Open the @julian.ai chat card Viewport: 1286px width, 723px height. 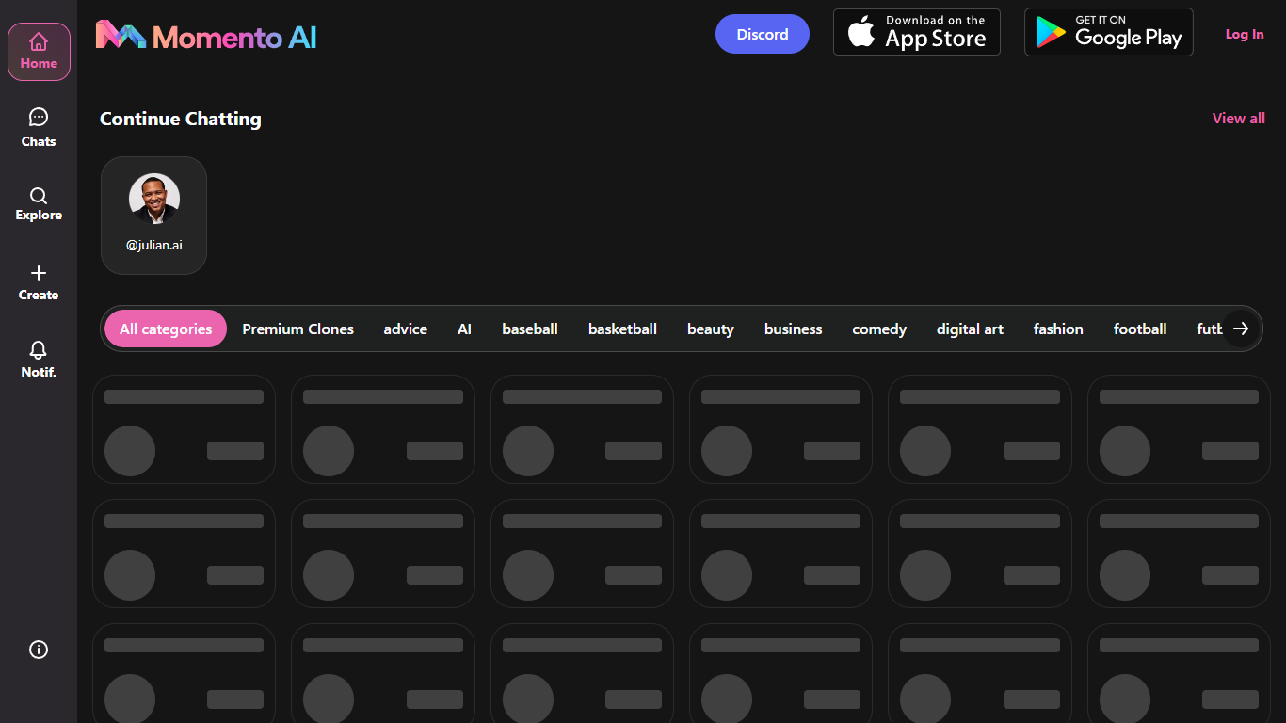pos(153,216)
